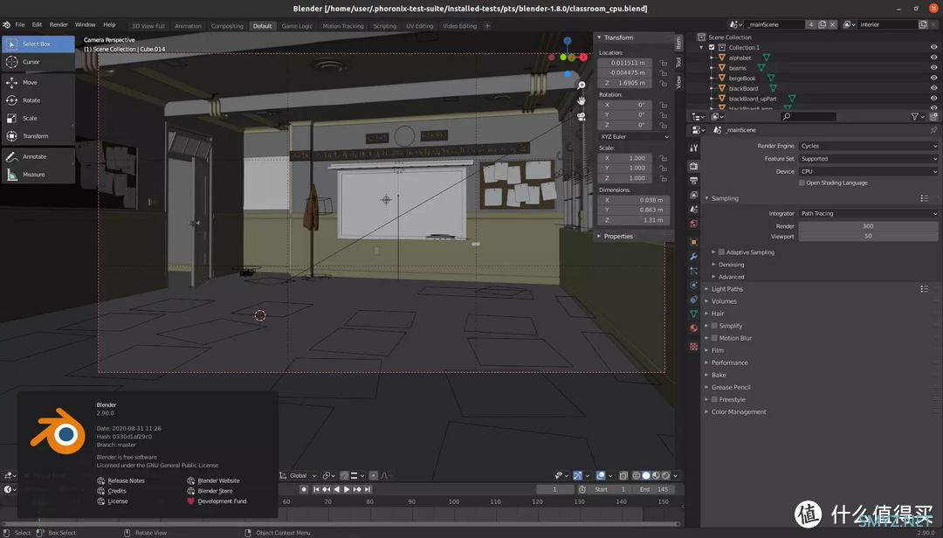Open the XYZ Euler rotation mode dropdown

point(634,136)
